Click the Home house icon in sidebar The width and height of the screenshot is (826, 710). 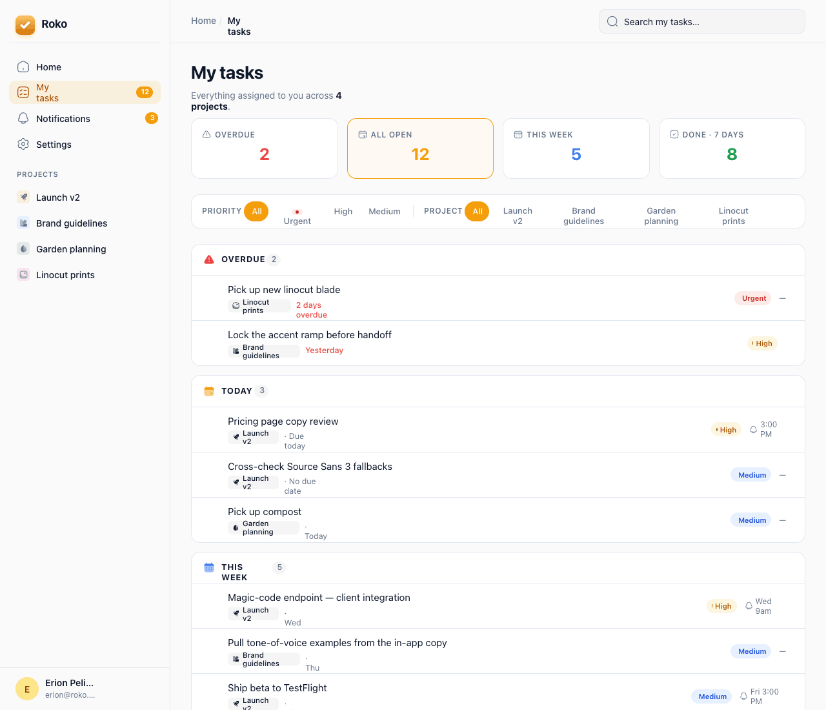(23, 66)
